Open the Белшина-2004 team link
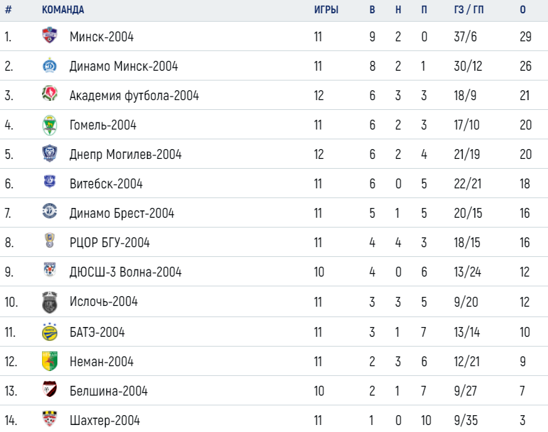This screenshot has width=548, height=432. 108,391
